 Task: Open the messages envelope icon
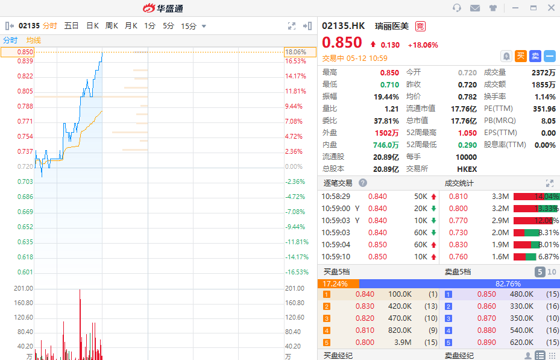click(475, 8)
